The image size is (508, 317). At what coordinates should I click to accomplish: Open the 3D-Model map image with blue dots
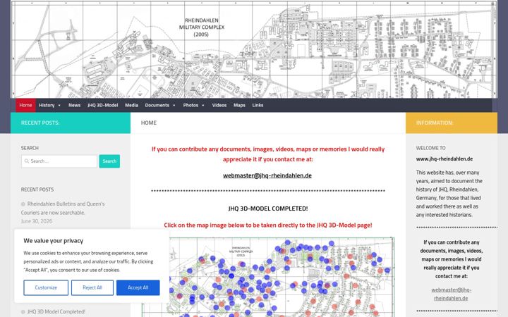268,278
